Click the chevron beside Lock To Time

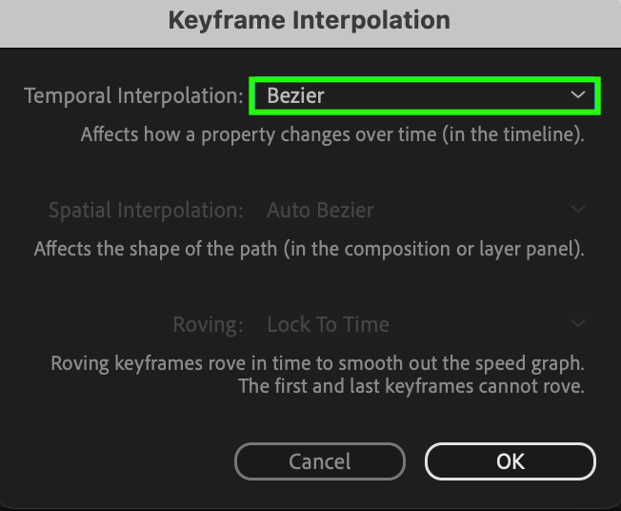pyautogui.click(x=577, y=324)
